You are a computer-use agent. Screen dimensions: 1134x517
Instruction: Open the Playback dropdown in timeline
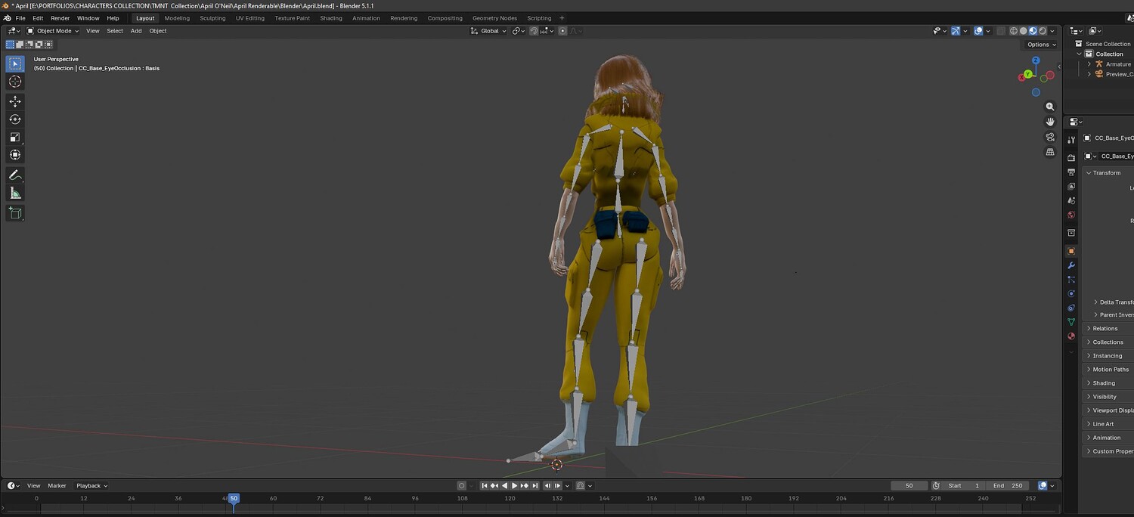tap(91, 486)
